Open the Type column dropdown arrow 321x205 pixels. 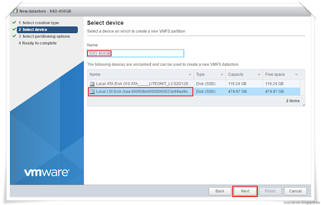point(222,75)
